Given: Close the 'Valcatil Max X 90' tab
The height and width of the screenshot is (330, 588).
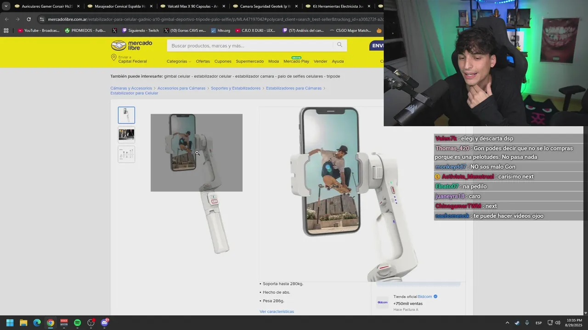Looking at the screenshot, I should (x=224, y=6).
